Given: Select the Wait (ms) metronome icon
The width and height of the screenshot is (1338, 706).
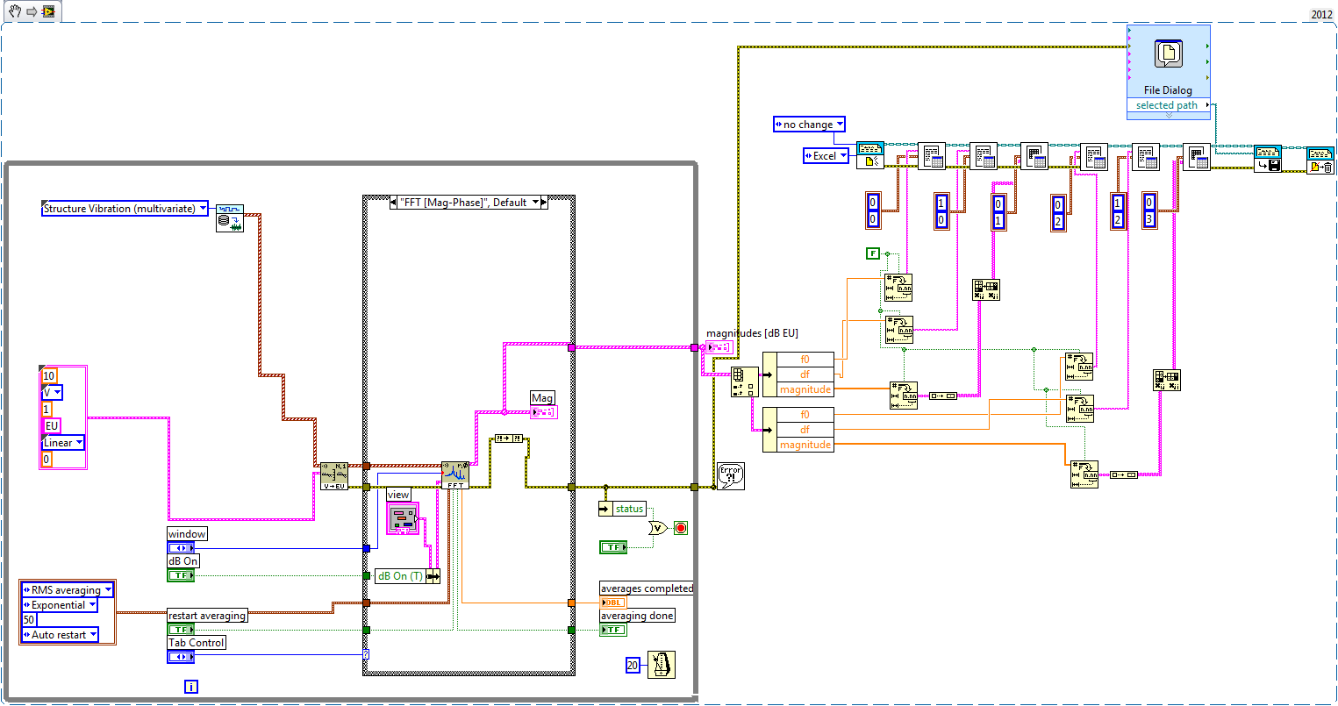Looking at the screenshot, I should coord(661,665).
